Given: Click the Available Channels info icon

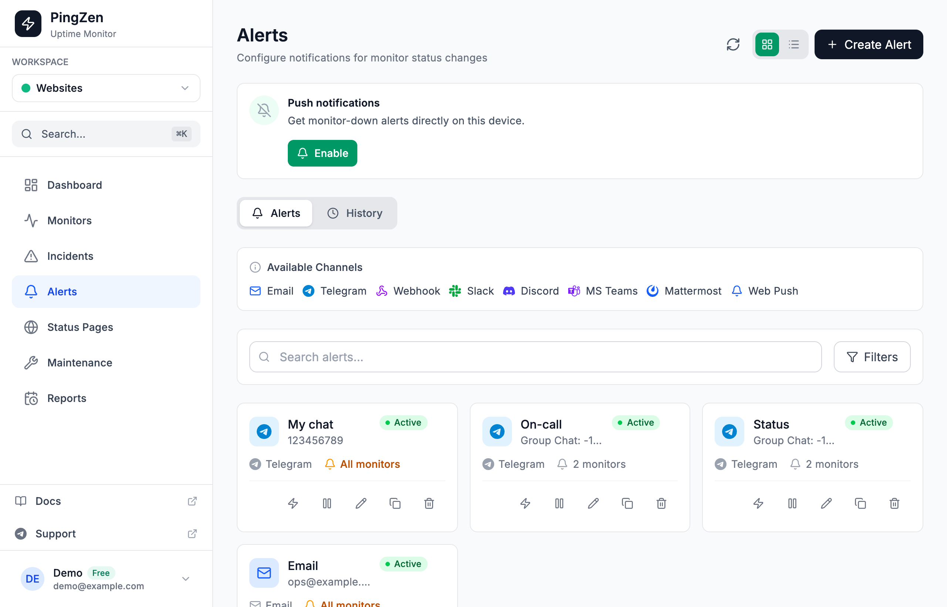Looking at the screenshot, I should coord(255,267).
